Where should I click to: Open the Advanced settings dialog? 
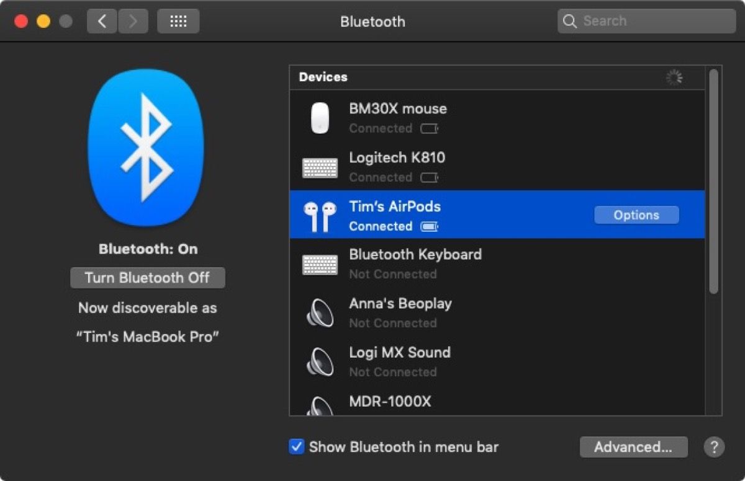pos(633,447)
